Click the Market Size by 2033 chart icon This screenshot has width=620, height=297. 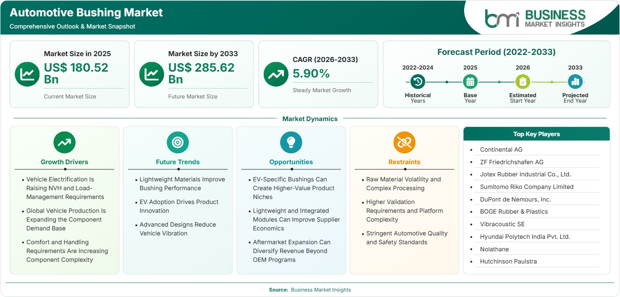pyautogui.click(x=152, y=74)
